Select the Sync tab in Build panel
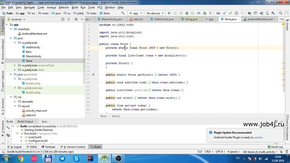This screenshot has width=290, height=163. point(44,121)
